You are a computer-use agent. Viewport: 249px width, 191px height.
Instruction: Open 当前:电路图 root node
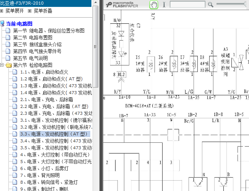click(19, 24)
